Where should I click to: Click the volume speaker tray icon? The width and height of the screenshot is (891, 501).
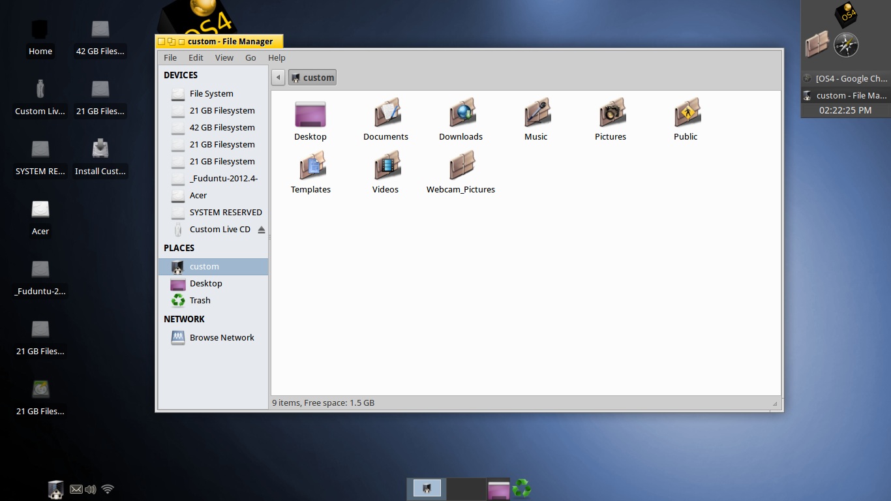91,489
